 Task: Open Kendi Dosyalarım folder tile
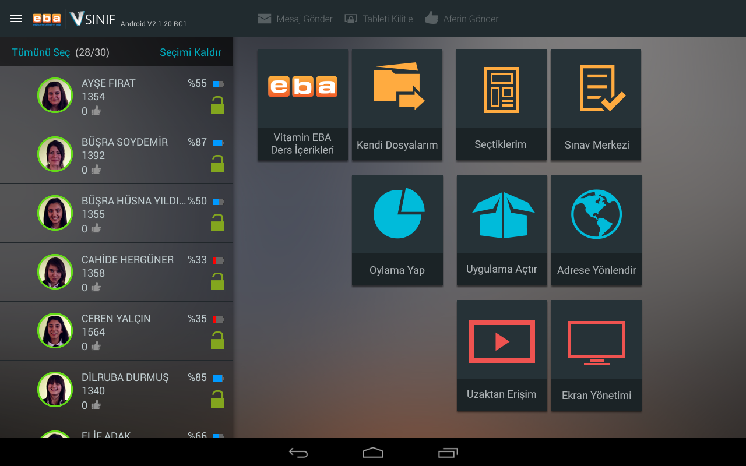(397, 105)
